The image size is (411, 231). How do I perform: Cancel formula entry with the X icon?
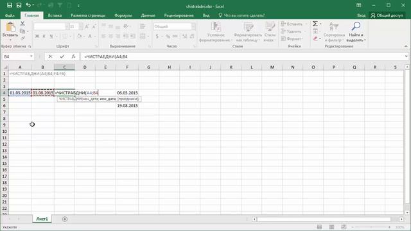click(50, 56)
